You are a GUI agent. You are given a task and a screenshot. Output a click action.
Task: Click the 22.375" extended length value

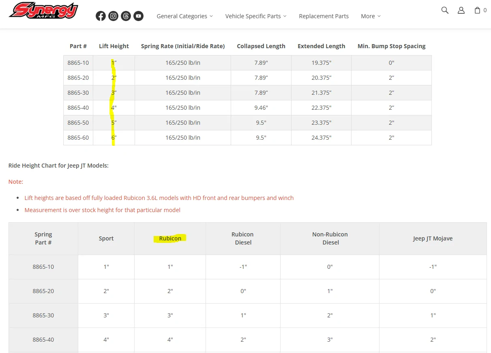(x=322, y=108)
